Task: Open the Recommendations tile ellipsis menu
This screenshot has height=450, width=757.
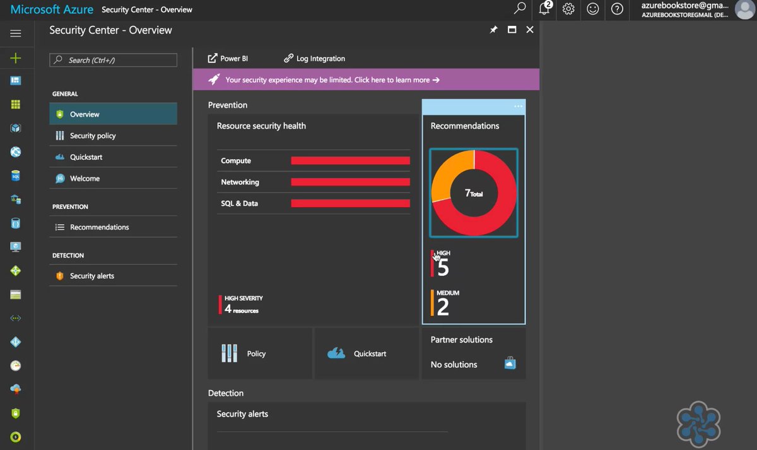Action: (x=518, y=106)
